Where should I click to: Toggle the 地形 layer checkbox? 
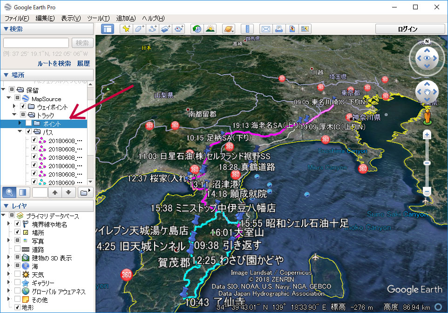pyautogui.click(x=17, y=307)
